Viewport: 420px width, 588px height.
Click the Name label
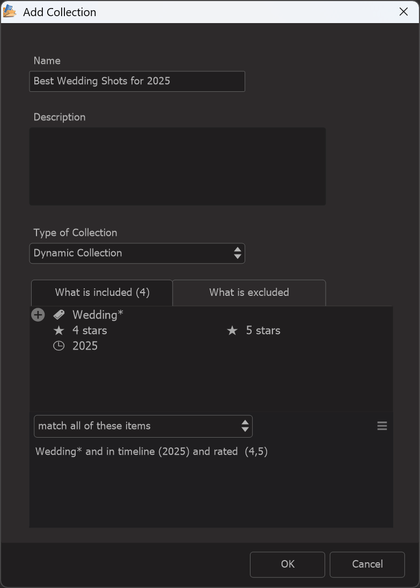pyautogui.click(x=47, y=61)
